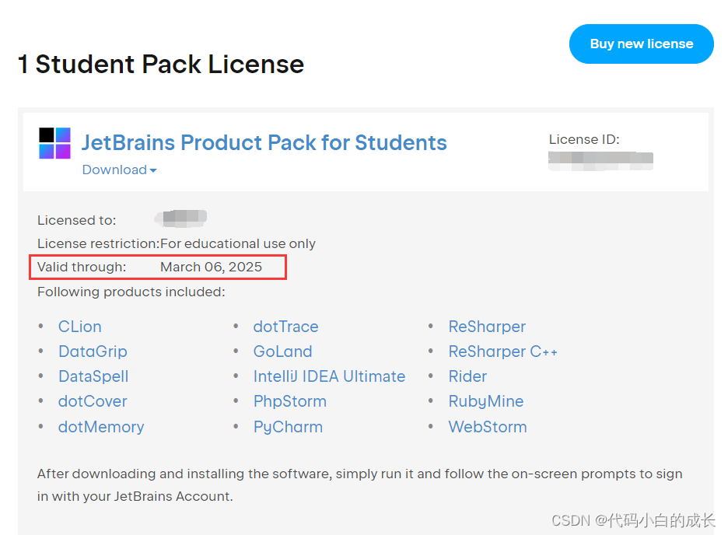Open the dotCover product link
The height and width of the screenshot is (535, 728).
click(93, 401)
